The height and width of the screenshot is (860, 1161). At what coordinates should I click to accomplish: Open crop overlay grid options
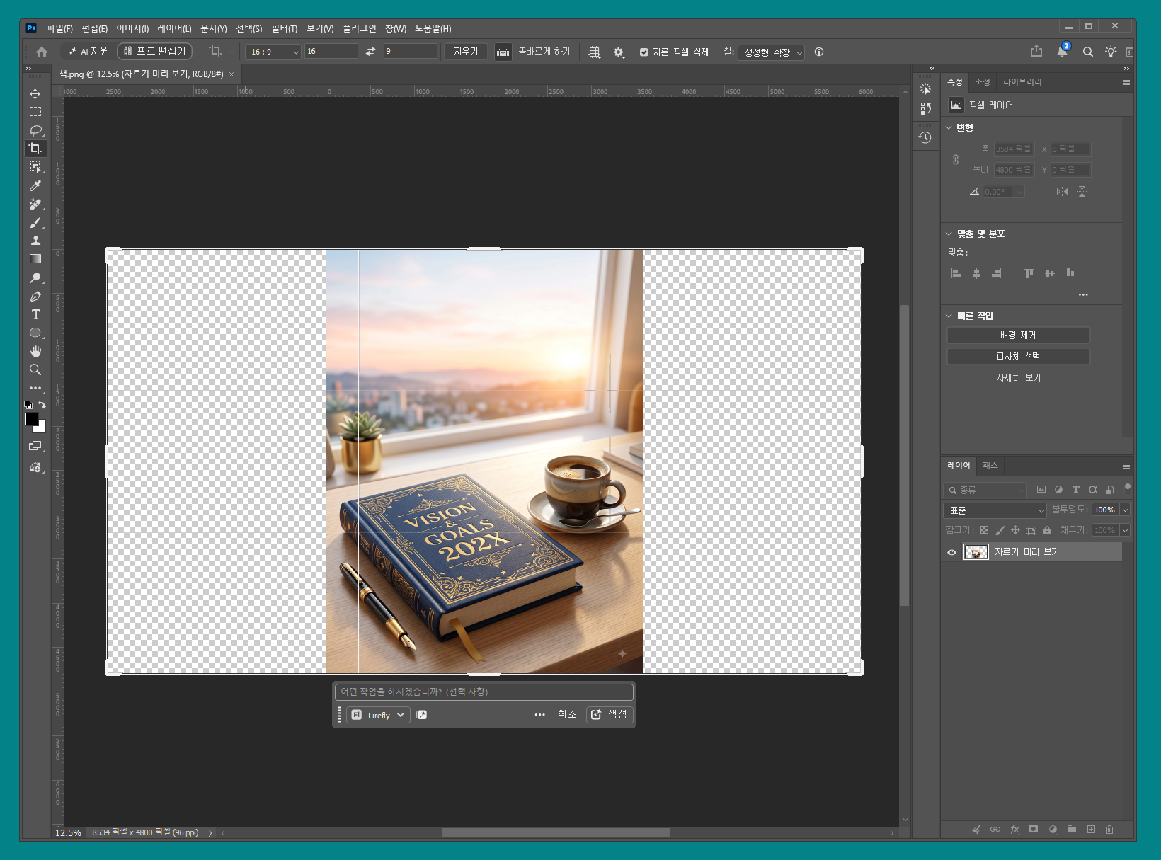click(595, 52)
